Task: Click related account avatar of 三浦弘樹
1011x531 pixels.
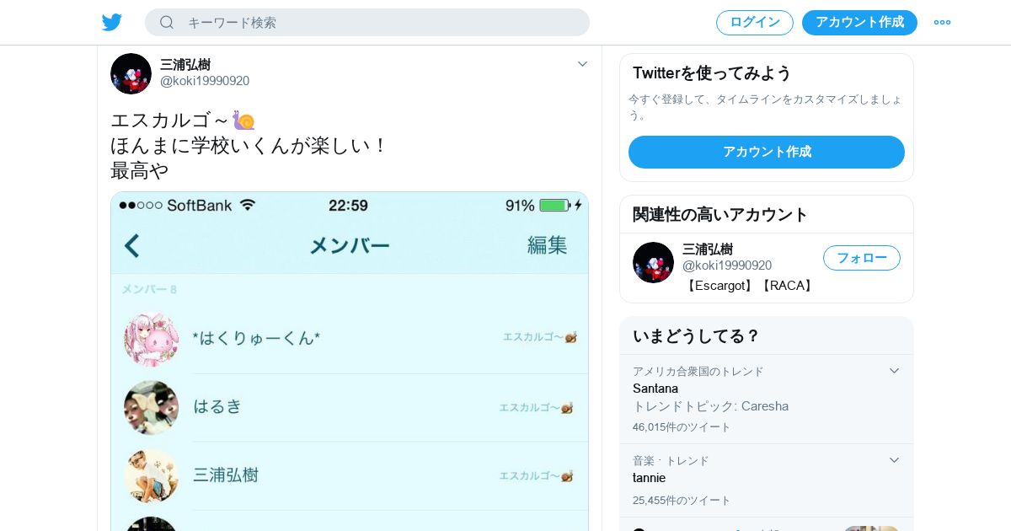Action: [653, 262]
